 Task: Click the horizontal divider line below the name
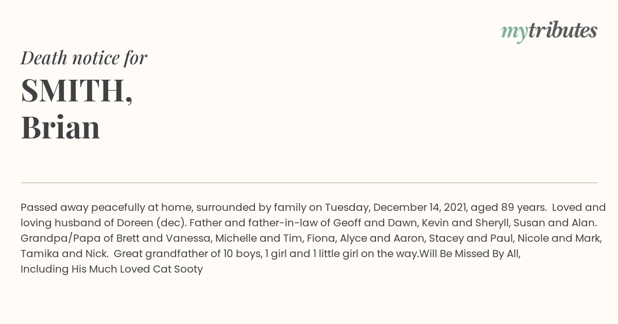tap(309, 183)
